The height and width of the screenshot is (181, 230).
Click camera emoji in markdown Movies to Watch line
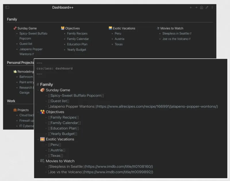click(x=42, y=161)
